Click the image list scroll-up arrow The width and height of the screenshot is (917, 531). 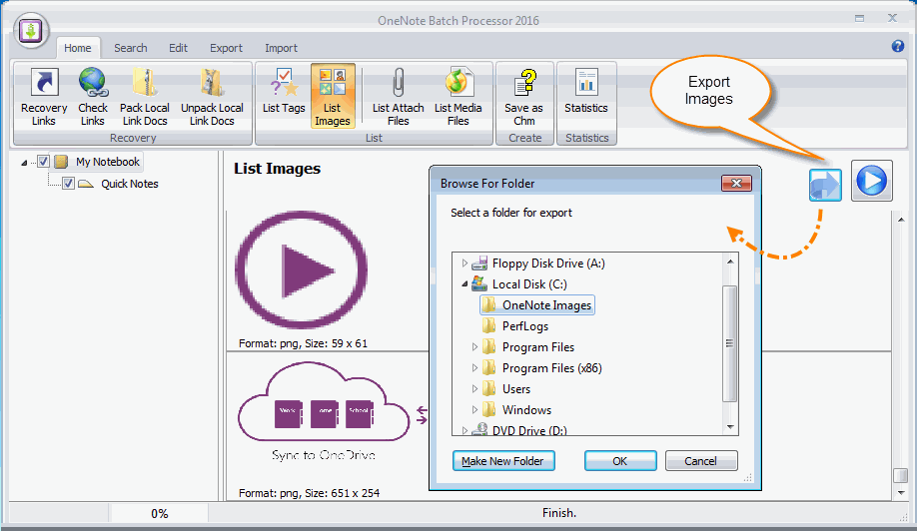coord(901,220)
